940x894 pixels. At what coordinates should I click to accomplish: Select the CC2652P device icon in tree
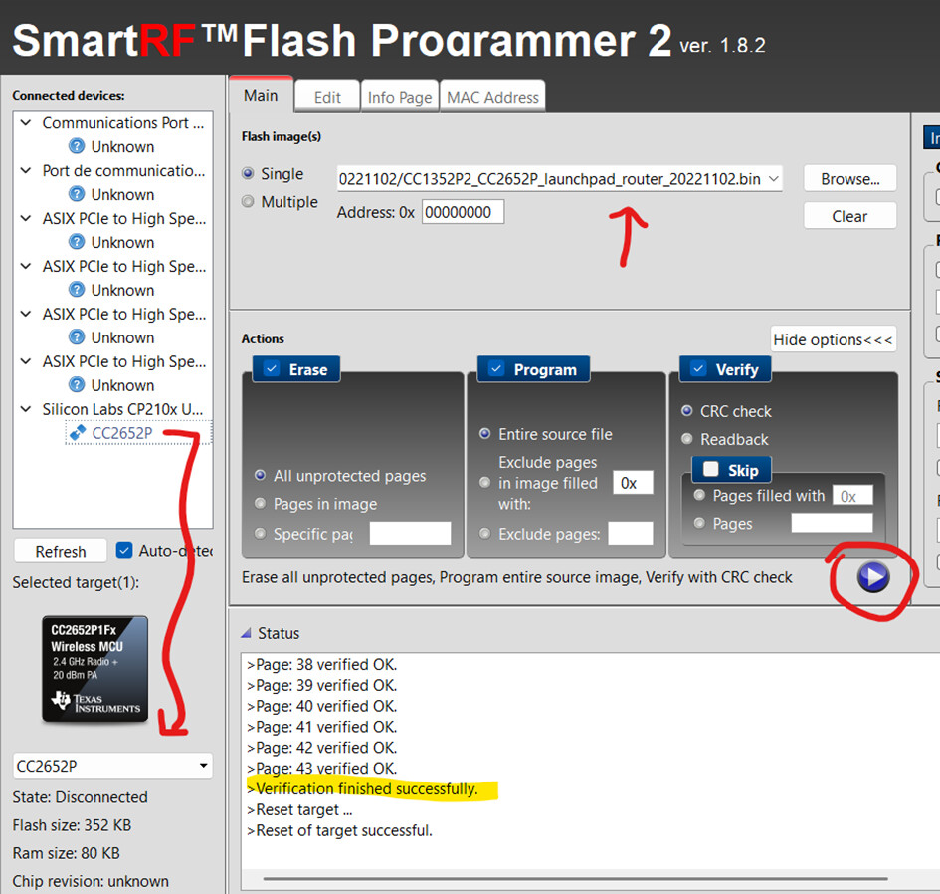[x=78, y=433]
